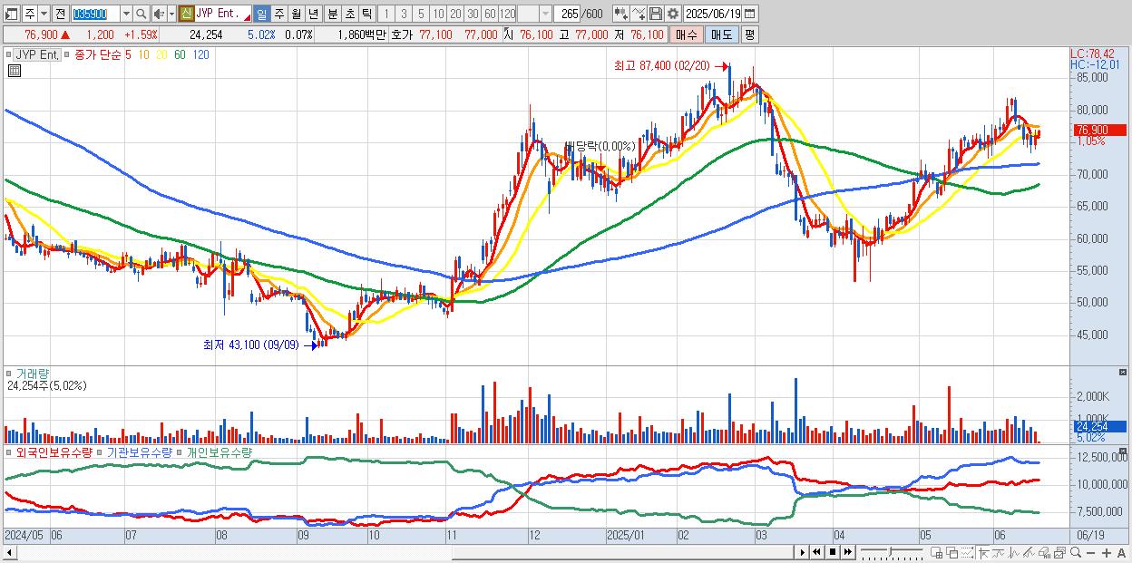Screen dimensions: 1132x563
Task: Click the plus zoom-in icon at bottom right
Action: 1106,553
